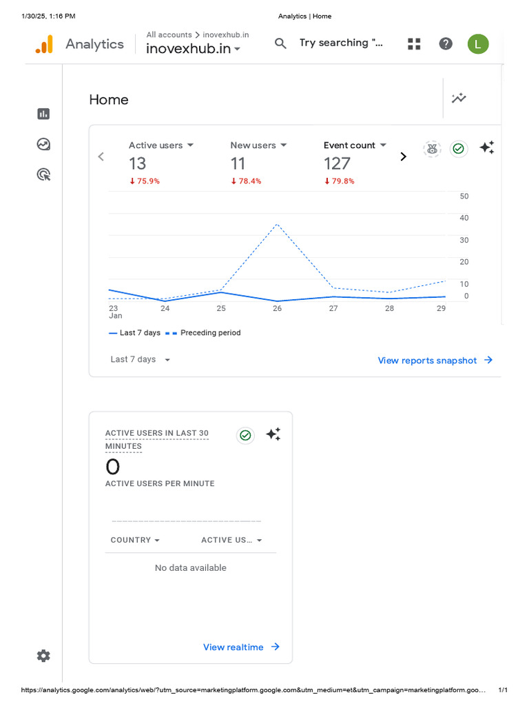Open the green L account avatar

click(x=478, y=44)
